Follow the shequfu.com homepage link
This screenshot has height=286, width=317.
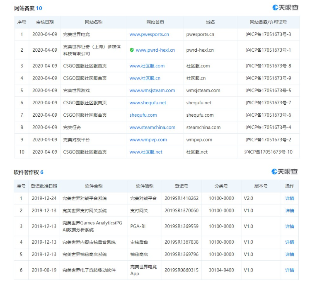tap(143, 115)
